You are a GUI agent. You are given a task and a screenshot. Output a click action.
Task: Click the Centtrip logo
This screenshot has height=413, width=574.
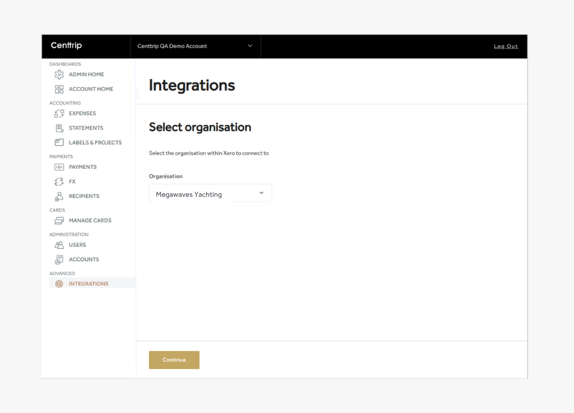pos(66,46)
